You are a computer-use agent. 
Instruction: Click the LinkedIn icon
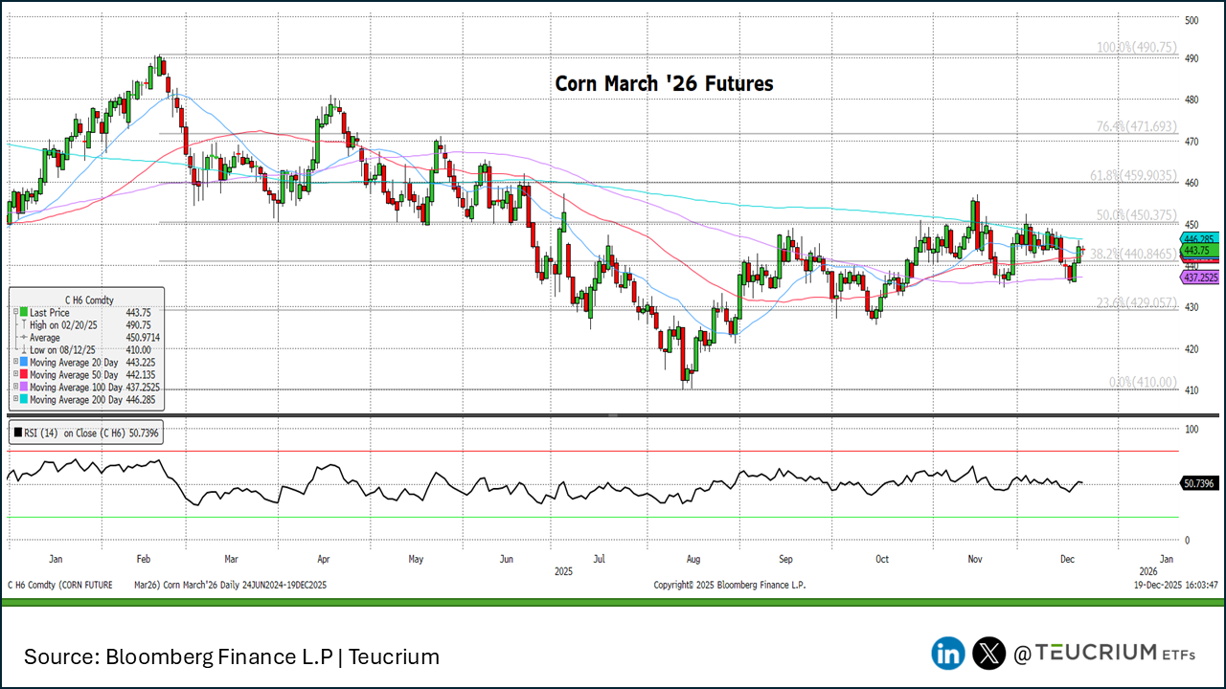(948, 654)
